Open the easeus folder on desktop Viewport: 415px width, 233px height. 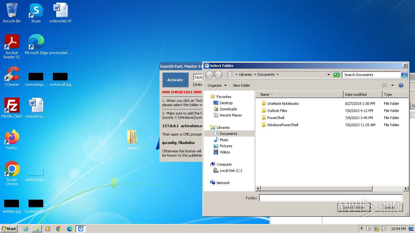(x=133, y=139)
